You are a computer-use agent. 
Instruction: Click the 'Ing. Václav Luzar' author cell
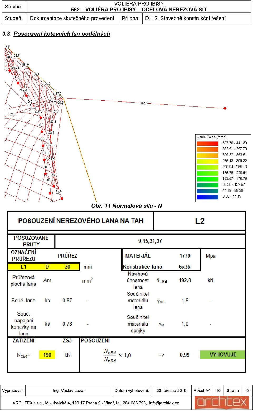pos(69,390)
